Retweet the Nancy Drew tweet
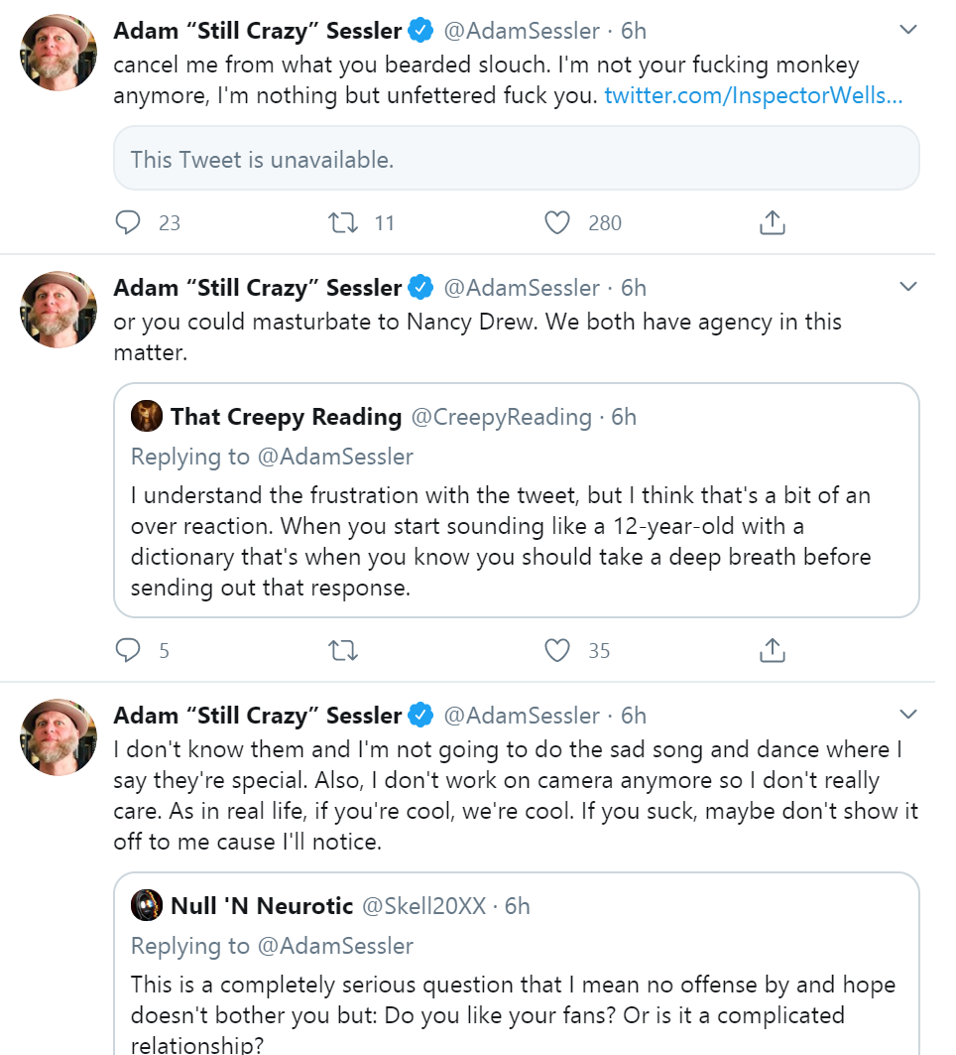Screen dimensions: 956x1055 (x=343, y=651)
